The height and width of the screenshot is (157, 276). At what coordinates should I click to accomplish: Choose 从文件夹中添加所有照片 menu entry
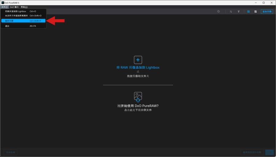tap(23, 16)
